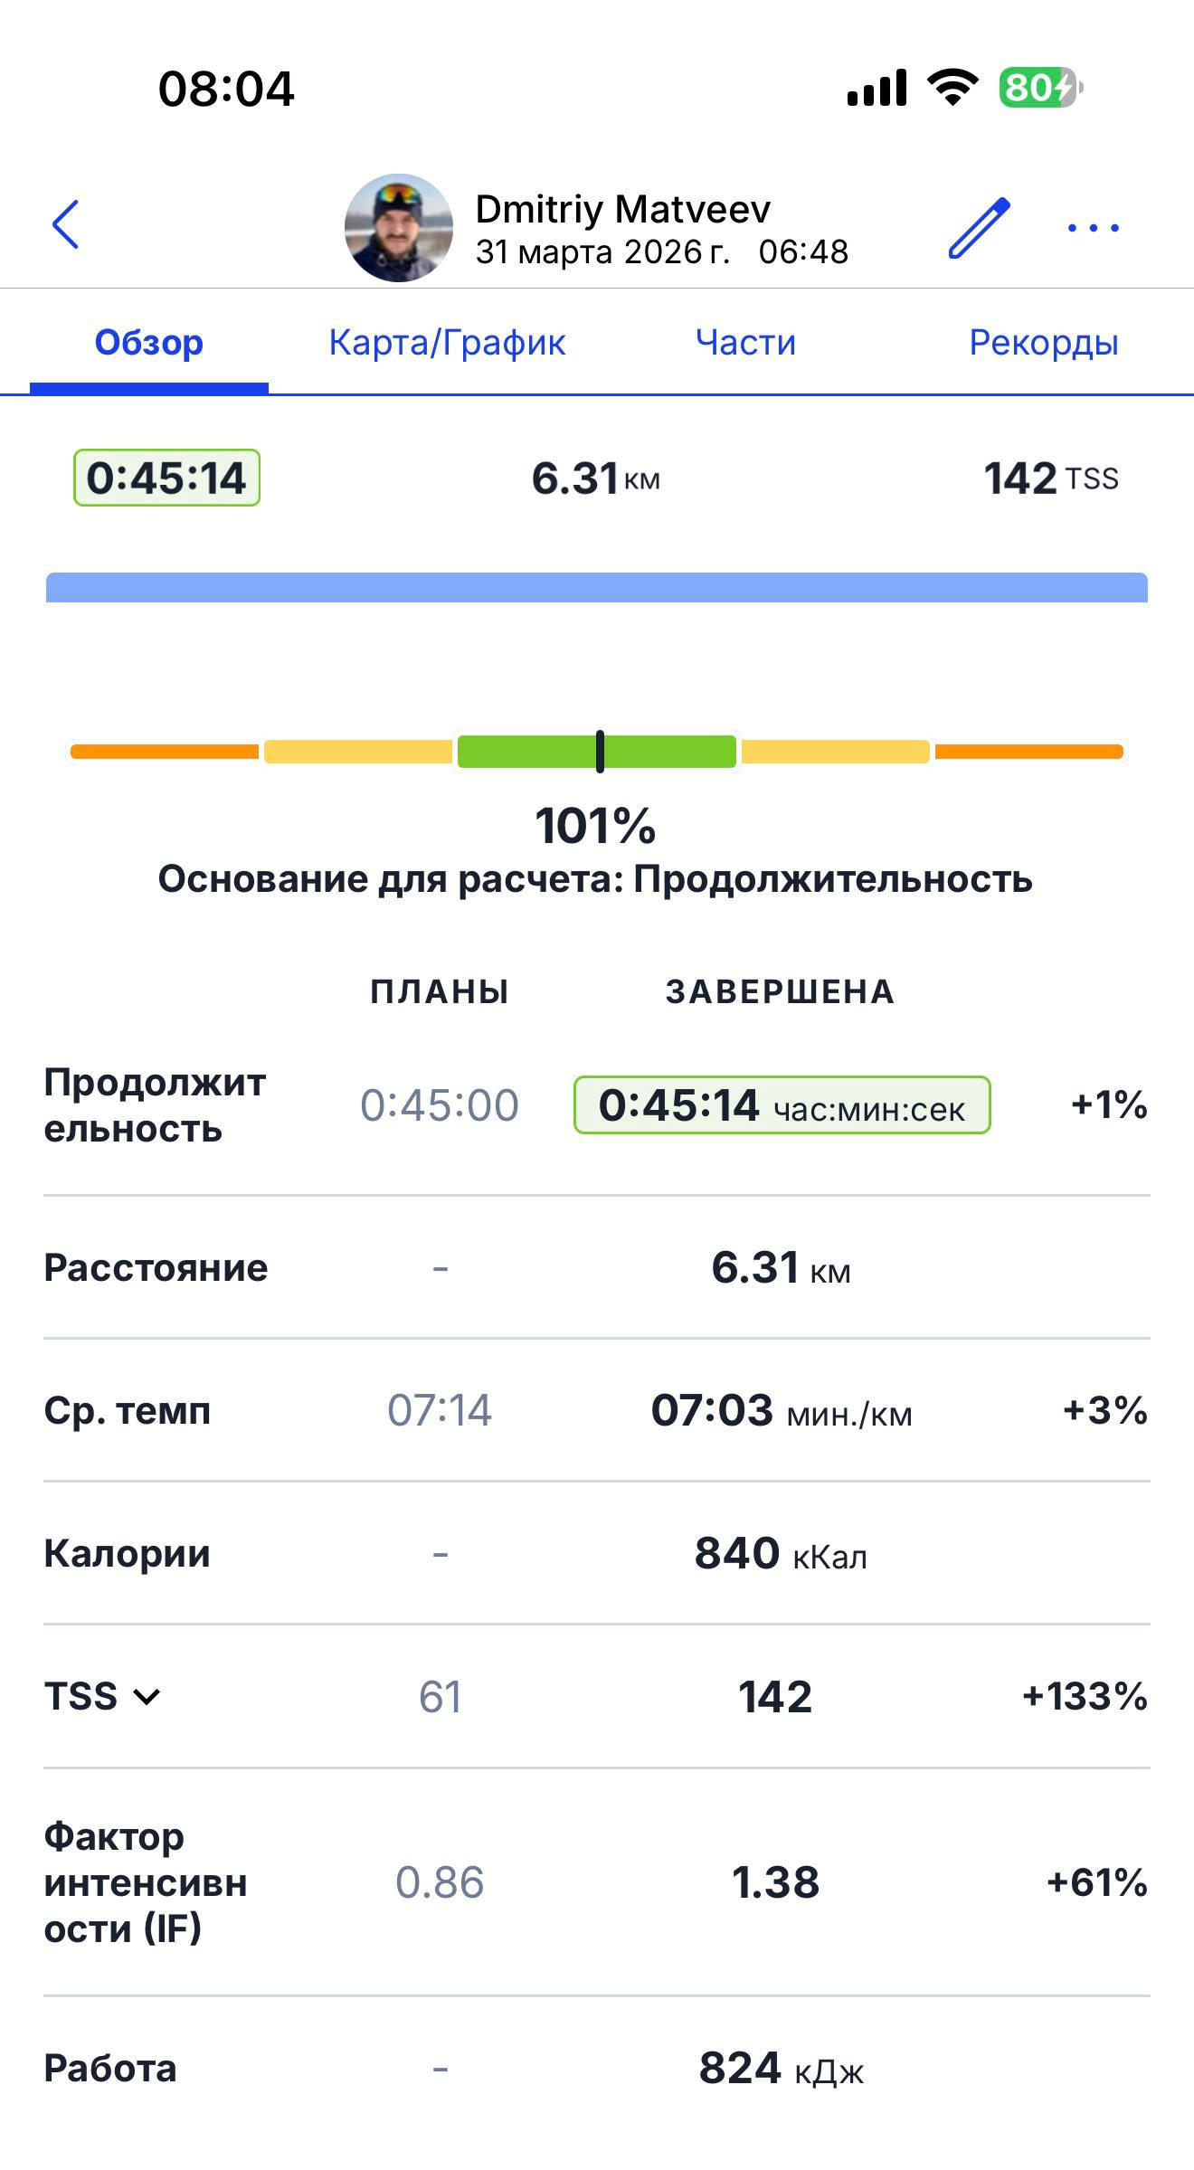Screen dimensions: 1194x2170
Task: Tap the blue workout structure bar
Action: pyautogui.click(x=597, y=587)
